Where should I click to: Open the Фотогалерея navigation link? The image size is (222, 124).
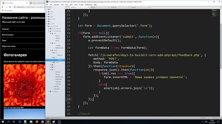8,35
